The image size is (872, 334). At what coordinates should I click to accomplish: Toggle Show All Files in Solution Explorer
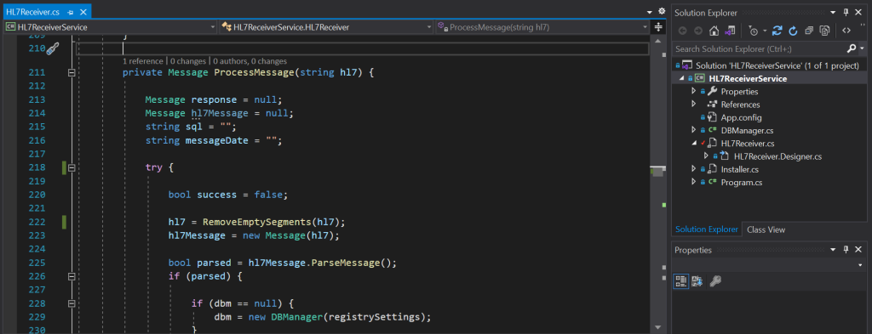pyautogui.click(x=825, y=31)
